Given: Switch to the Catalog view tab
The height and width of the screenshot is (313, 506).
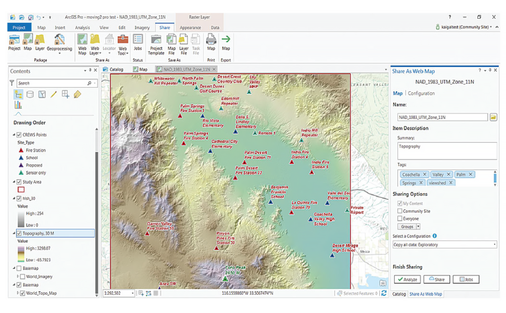Looking at the screenshot, I should coord(113,70).
